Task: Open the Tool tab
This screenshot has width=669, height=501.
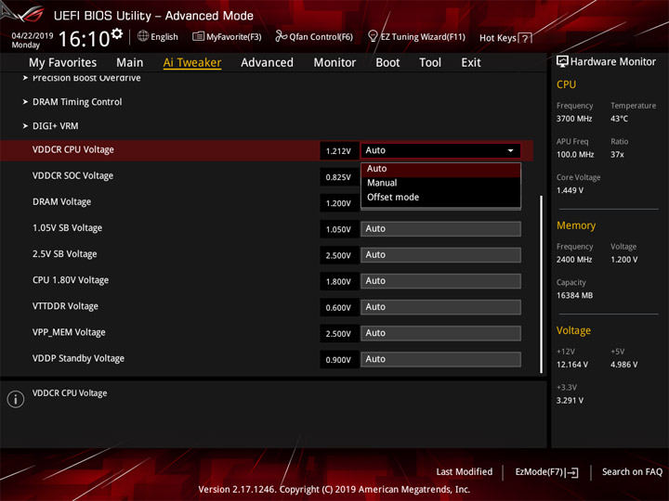Action: click(430, 63)
